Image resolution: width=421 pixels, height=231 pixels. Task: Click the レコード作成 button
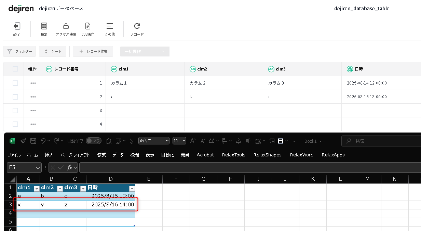(93, 52)
